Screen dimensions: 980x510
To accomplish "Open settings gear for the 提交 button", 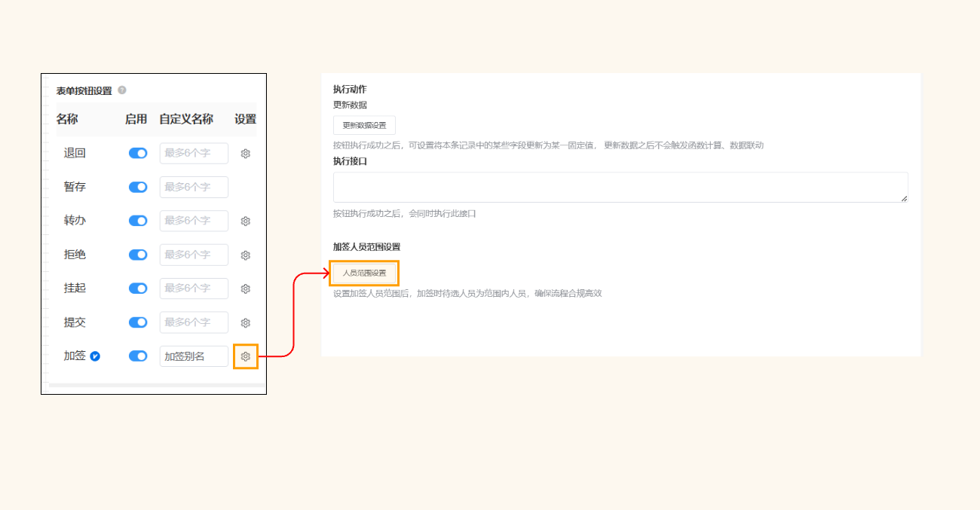I will [x=245, y=322].
